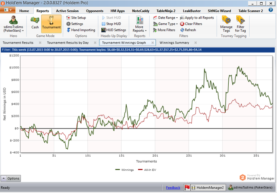Click the HoldemManager2 database button
This screenshot has width=277, height=193.
[x=208, y=187]
